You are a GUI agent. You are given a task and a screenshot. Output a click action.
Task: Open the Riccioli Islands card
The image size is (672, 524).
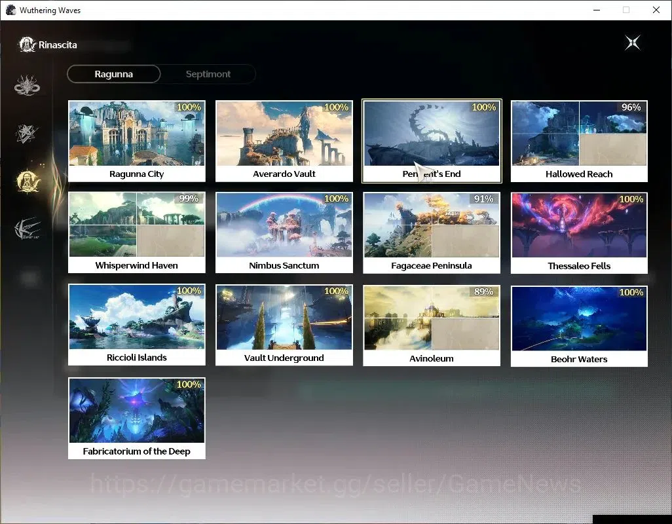coord(137,324)
